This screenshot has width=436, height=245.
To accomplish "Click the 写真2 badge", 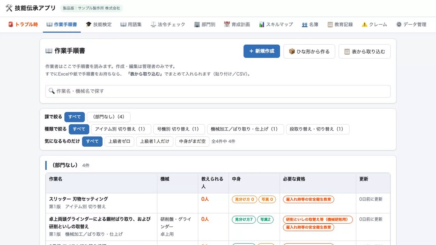I will [265, 219].
